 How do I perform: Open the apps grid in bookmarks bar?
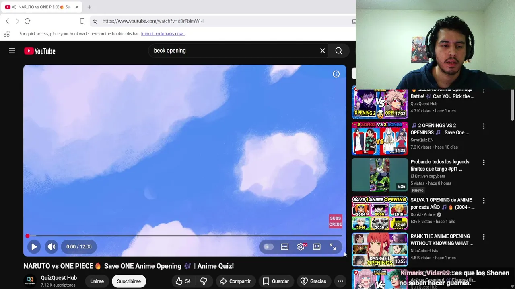tap(6, 34)
